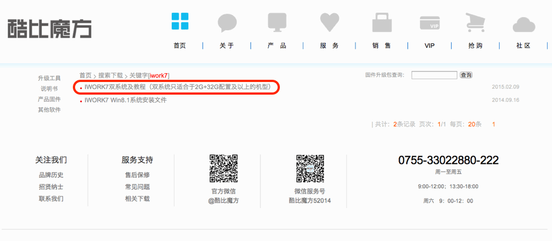Open 产品固件 in the sidebar
The width and height of the screenshot is (552, 241).
[49, 99]
